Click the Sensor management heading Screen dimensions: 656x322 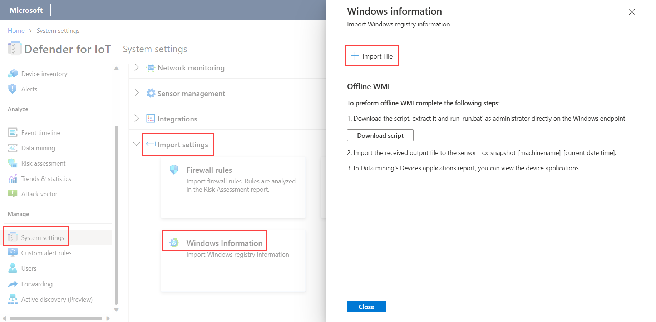[x=191, y=94]
